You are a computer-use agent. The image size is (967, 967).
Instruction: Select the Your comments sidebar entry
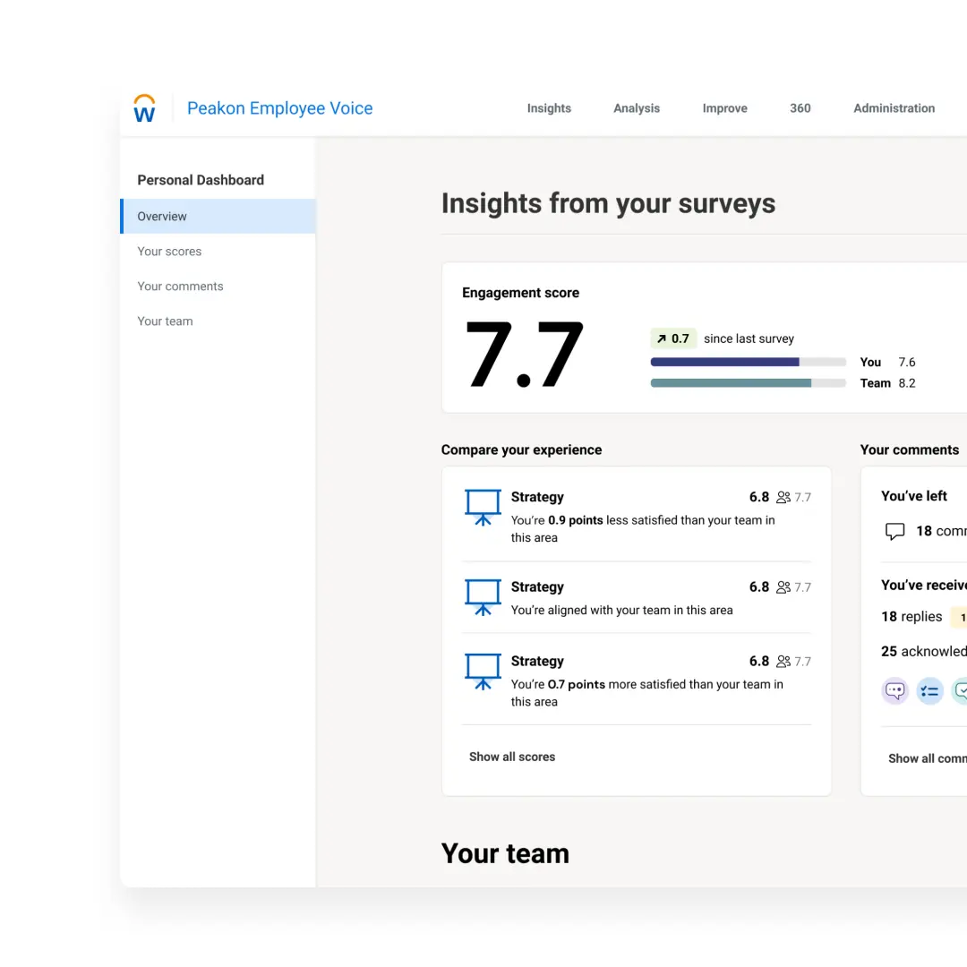click(x=180, y=286)
